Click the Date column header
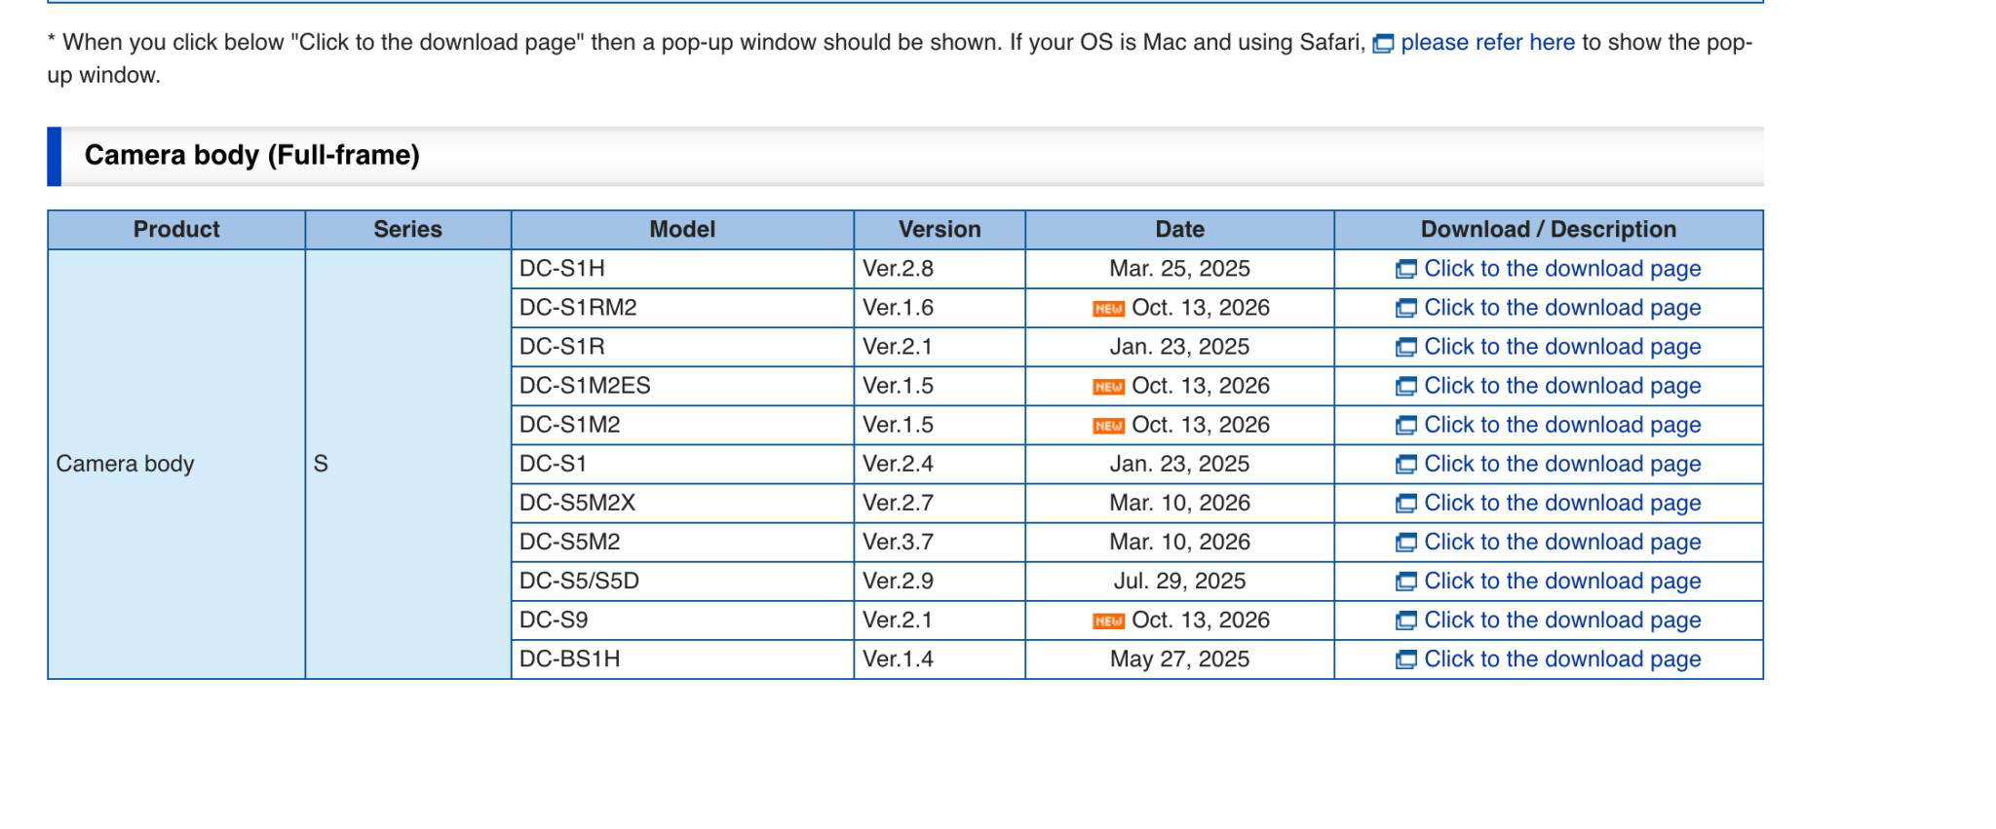The height and width of the screenshot is (829, 1996). pyautogui.click(x=1179, y=230)
